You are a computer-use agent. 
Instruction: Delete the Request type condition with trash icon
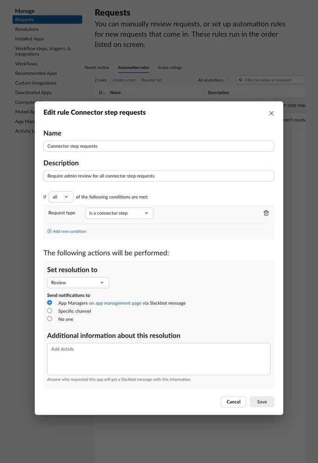click(266, 213)
